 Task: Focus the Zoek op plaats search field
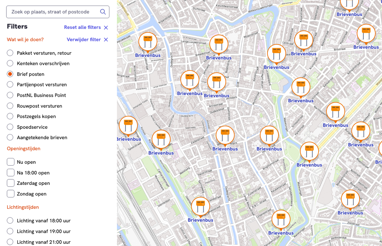[58, 12]
